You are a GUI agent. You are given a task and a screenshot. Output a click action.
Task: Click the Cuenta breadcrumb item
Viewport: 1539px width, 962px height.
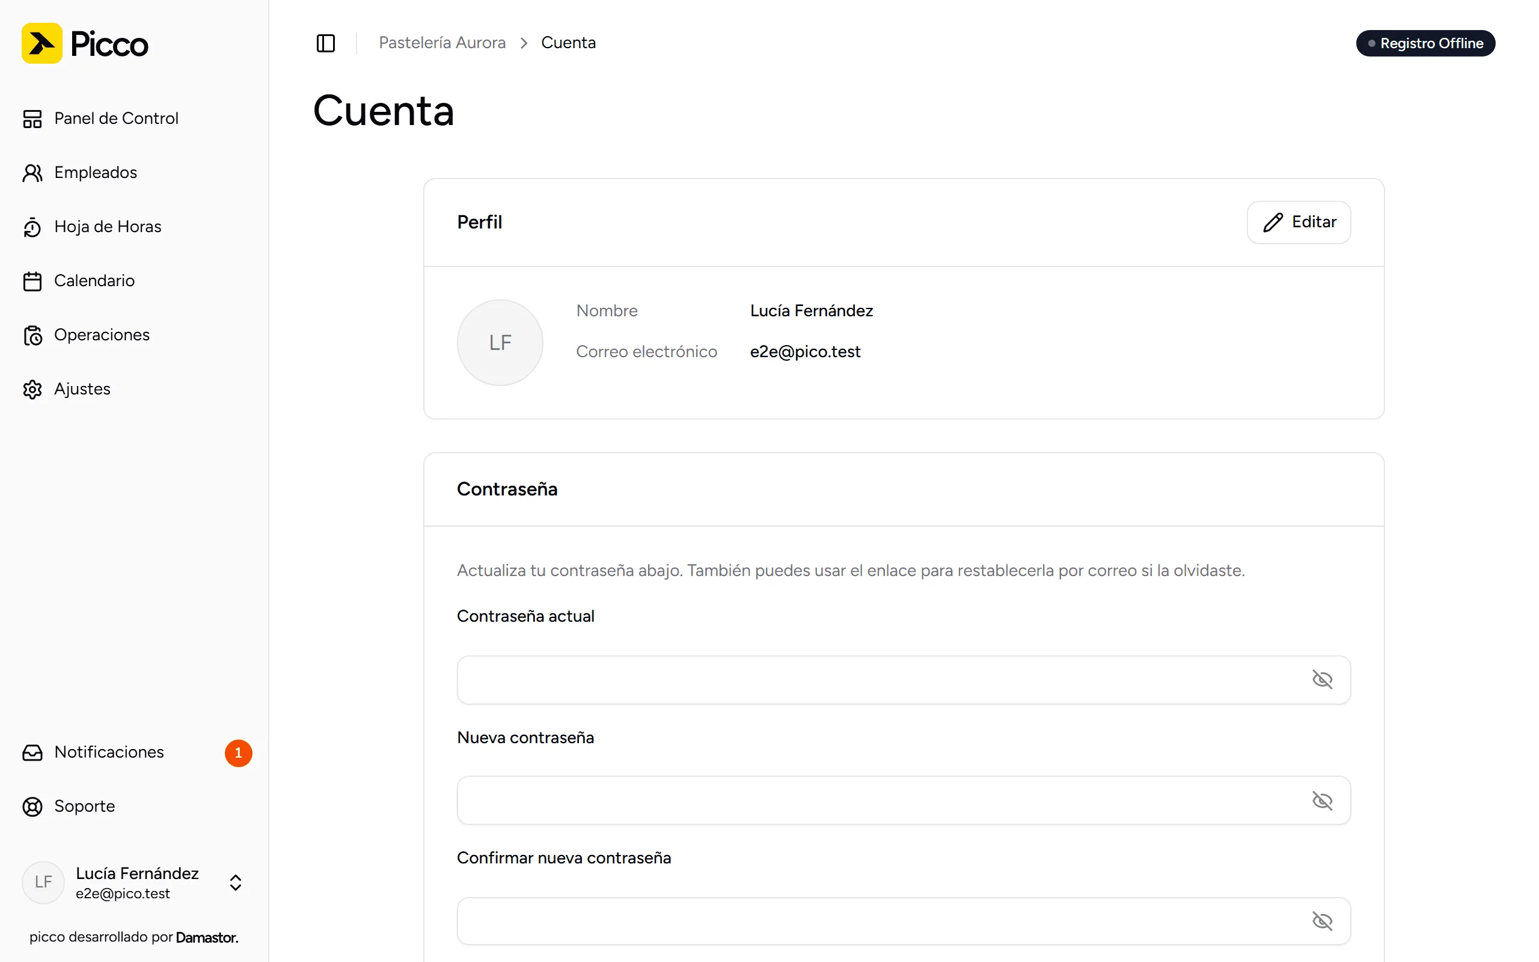coord(568,43)
